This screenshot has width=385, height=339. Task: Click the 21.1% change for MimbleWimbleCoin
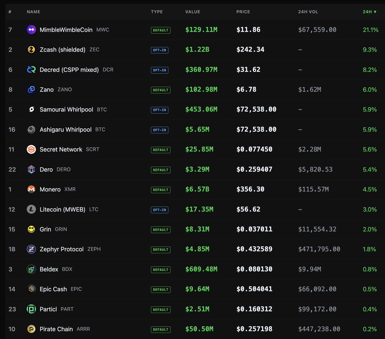coord(371,30)
